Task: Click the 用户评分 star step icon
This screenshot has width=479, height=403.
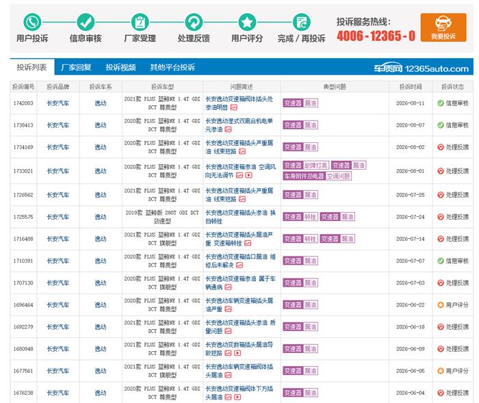Action: click(x=247, y=22)
